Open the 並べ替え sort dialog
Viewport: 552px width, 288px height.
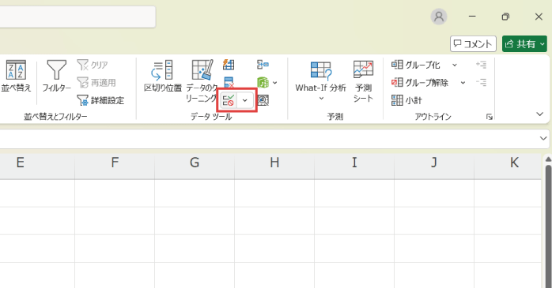[16, 77]
